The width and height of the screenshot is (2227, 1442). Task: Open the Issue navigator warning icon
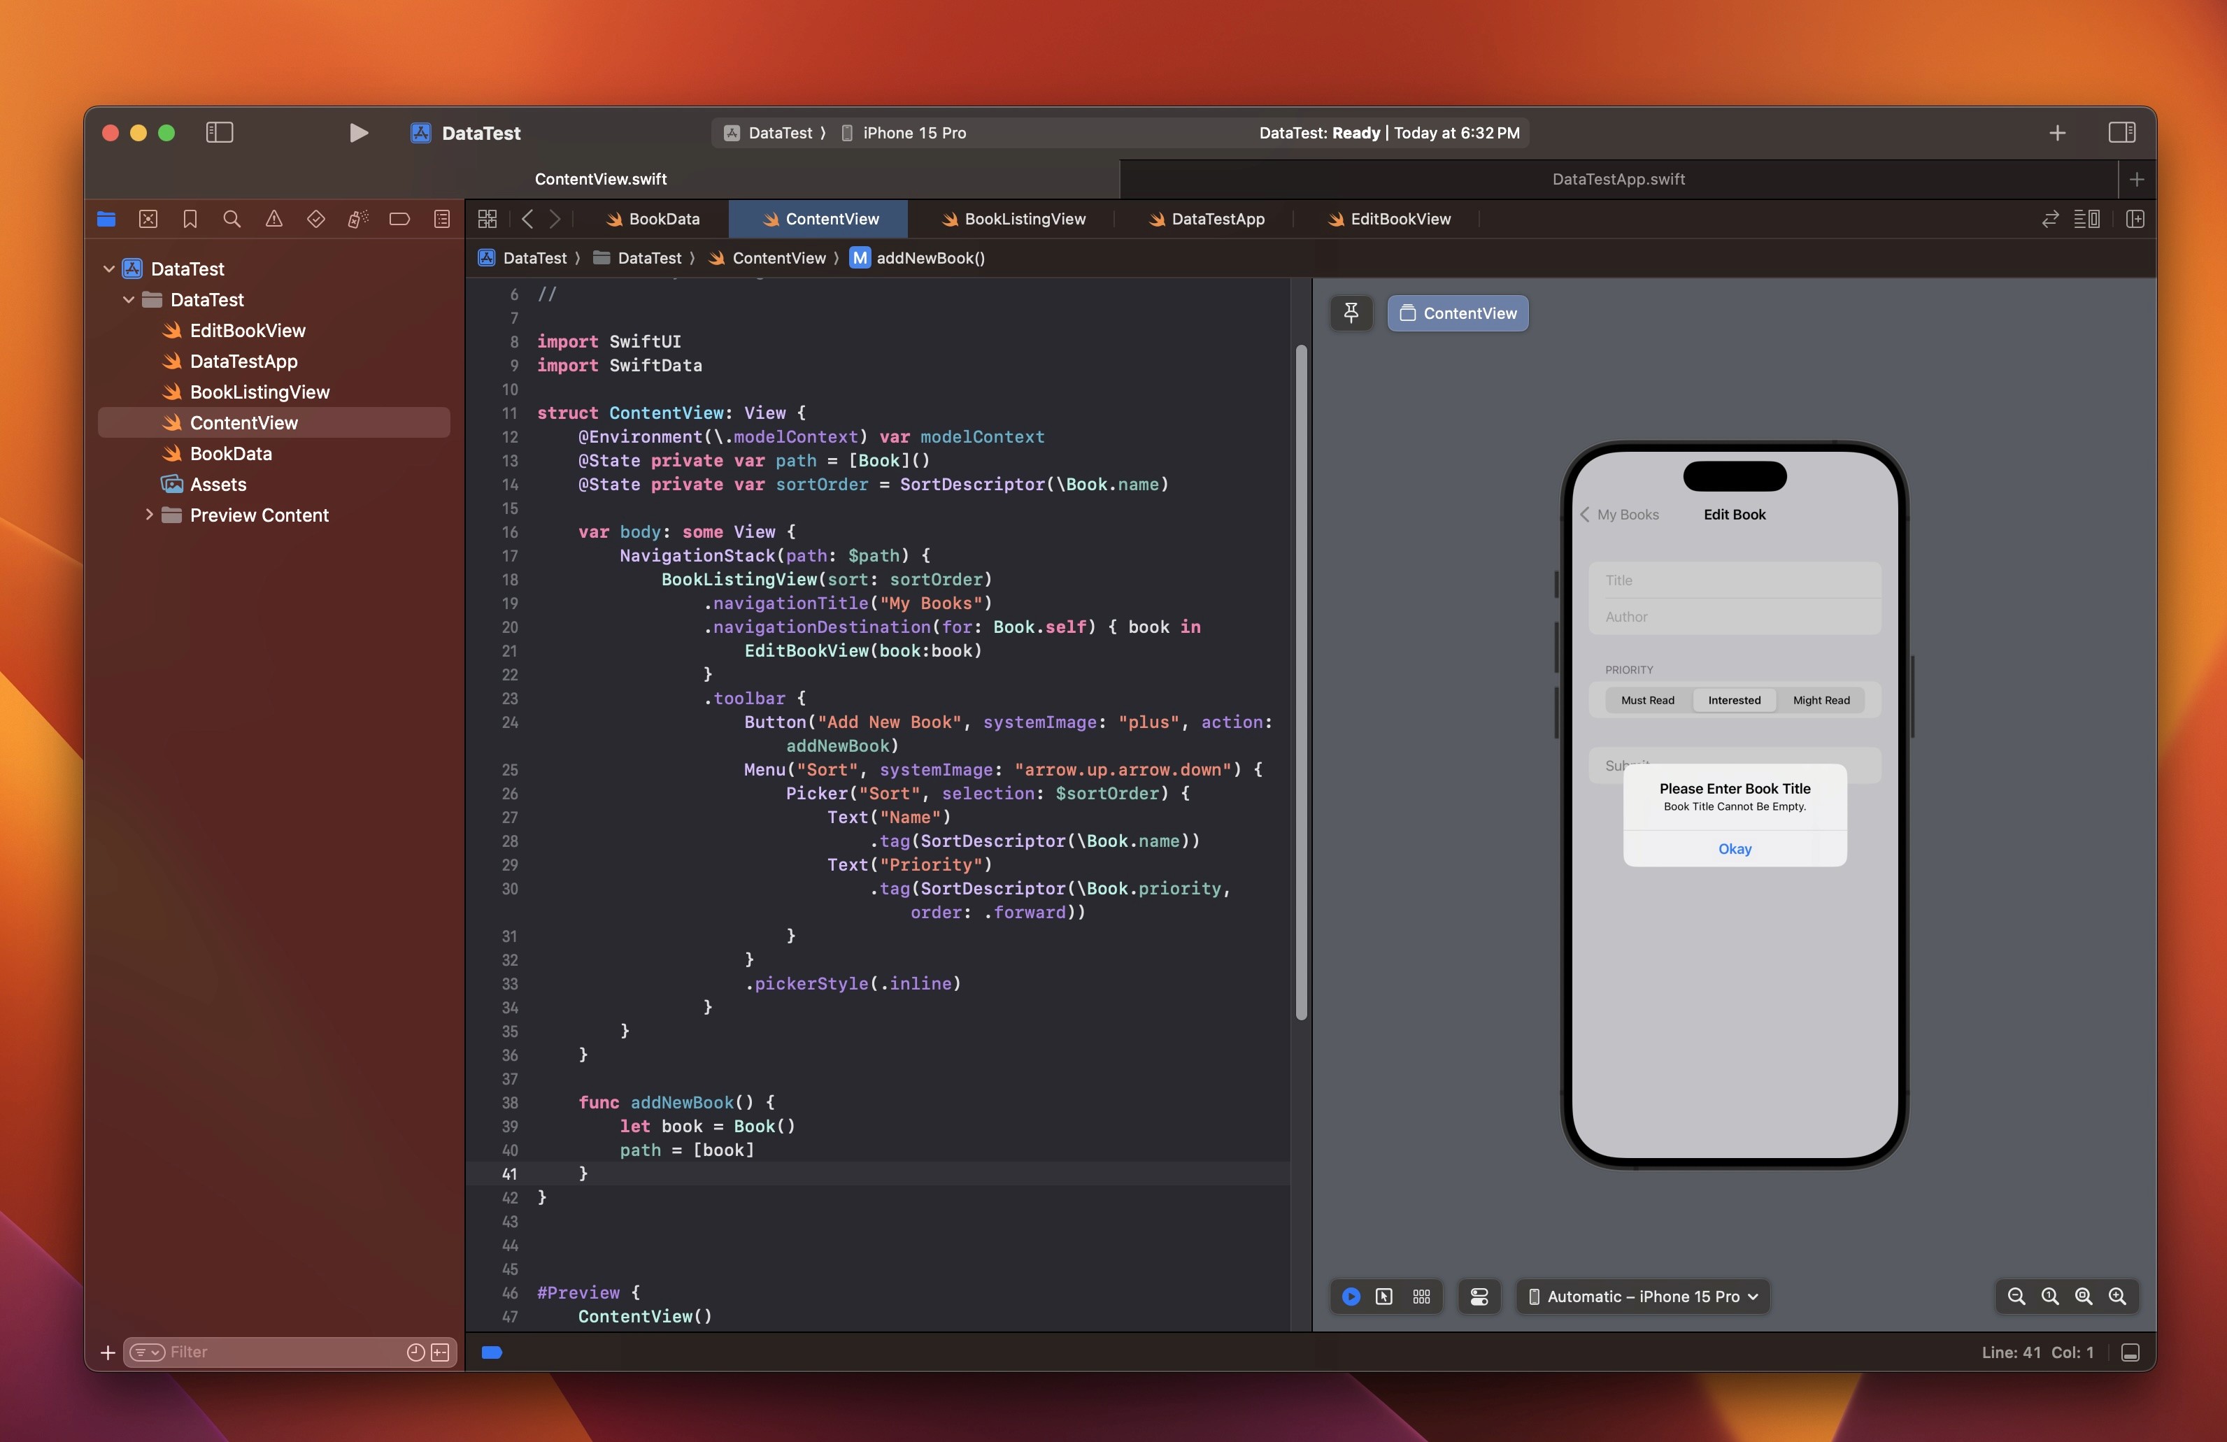pyautogui.click(x=274, y=219)
